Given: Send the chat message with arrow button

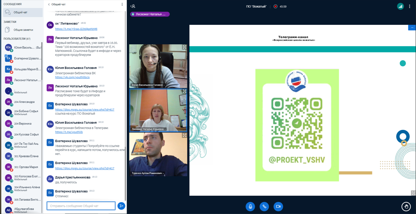Looking at the screenshot, I should [x=121, y=206].
